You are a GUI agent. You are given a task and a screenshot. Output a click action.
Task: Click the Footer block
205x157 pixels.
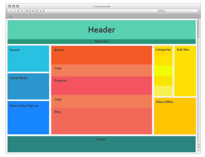(102, 144)
